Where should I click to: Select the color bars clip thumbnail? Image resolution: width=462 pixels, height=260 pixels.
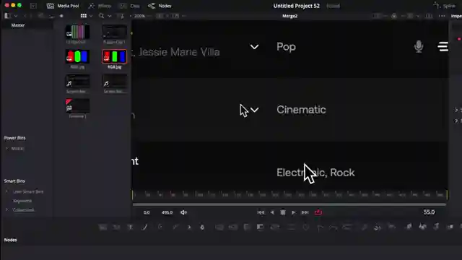click(77, 32)
